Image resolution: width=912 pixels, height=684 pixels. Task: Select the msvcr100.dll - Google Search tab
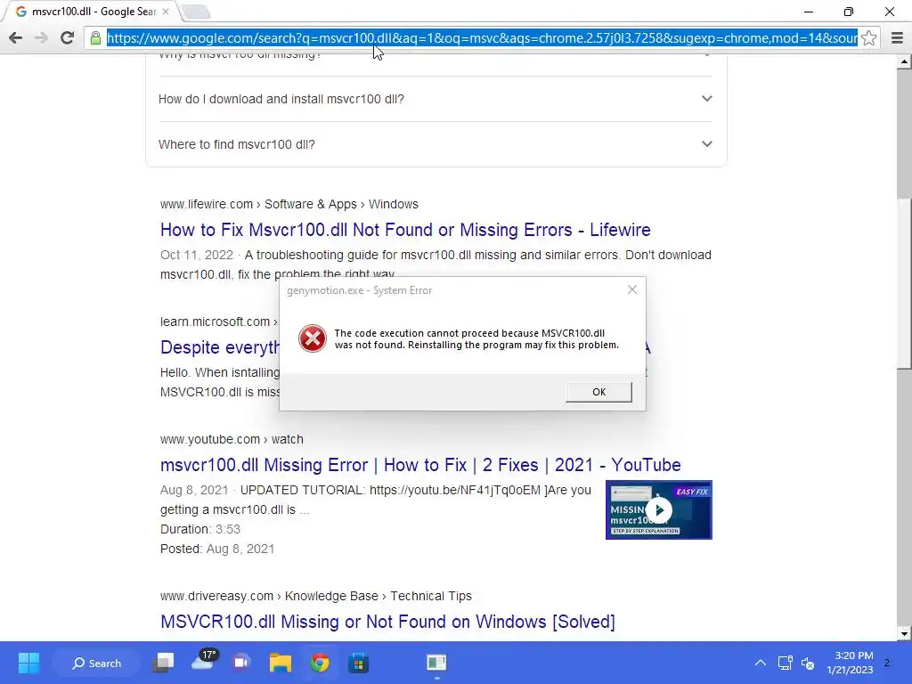click(92, 12)
